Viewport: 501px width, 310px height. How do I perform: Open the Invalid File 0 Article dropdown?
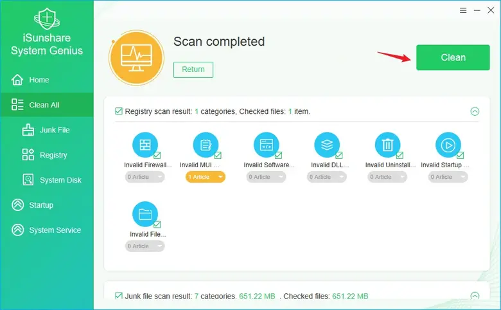click(x=145, y=246)
